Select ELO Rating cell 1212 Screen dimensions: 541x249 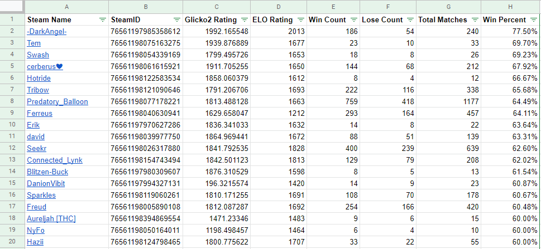pos(279,113)
